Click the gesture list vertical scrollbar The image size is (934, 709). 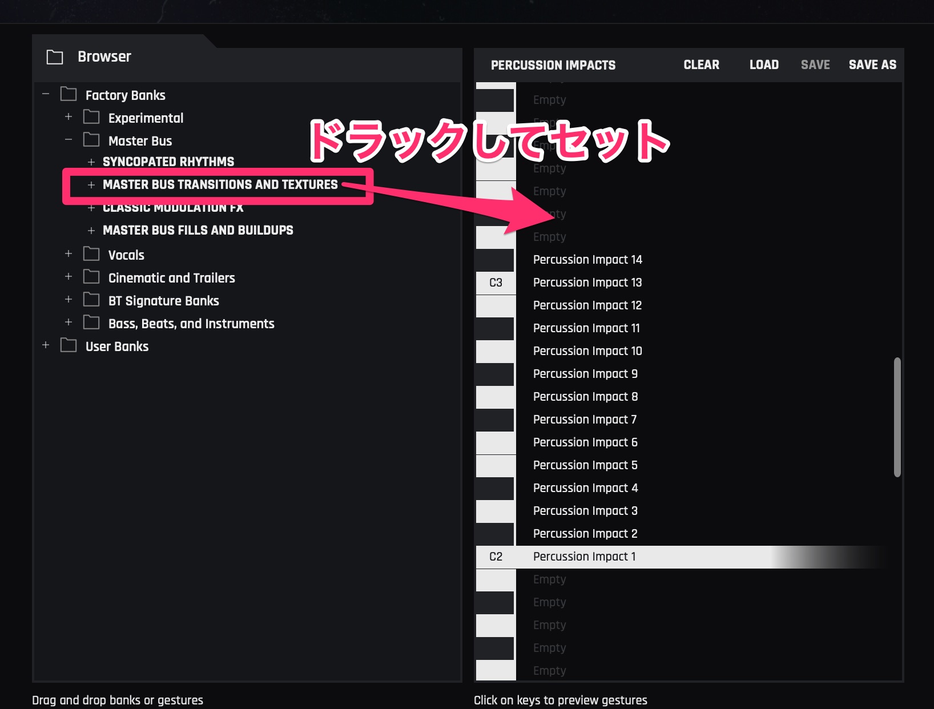tap(897, 417)
